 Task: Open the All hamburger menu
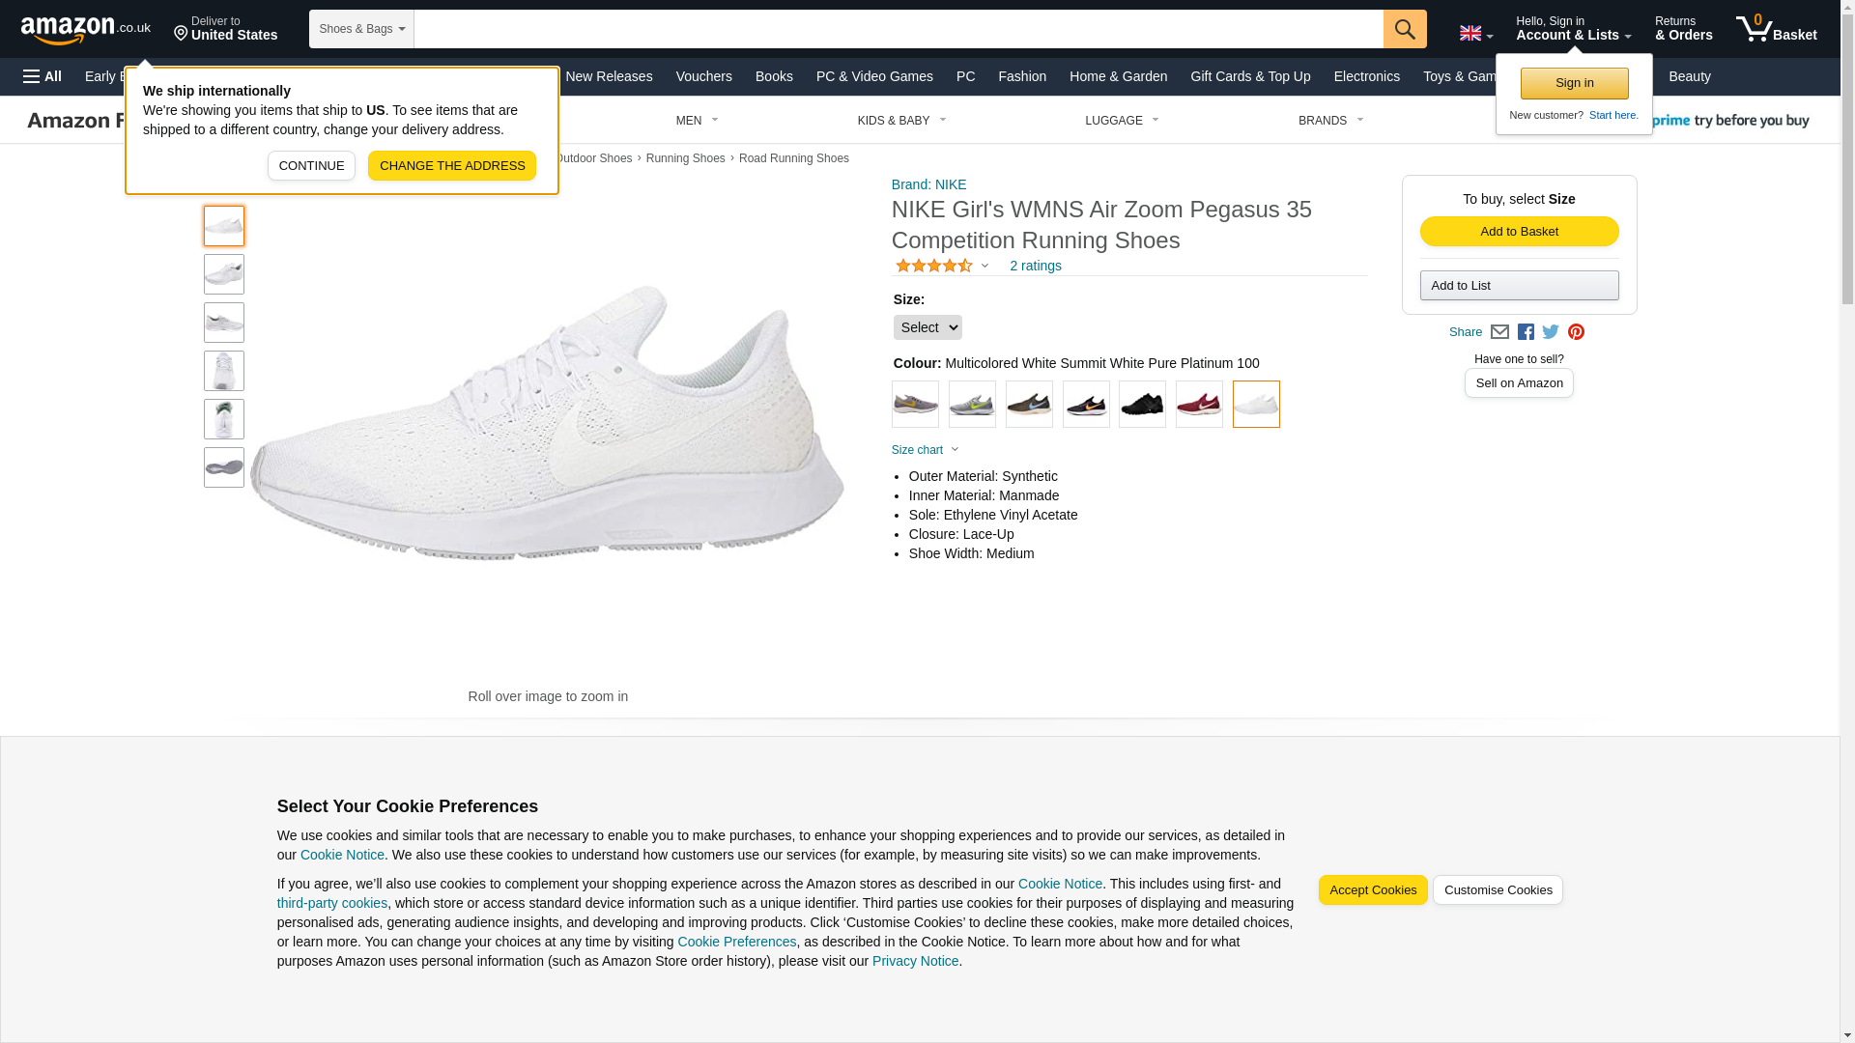click(x=43, y=76)
